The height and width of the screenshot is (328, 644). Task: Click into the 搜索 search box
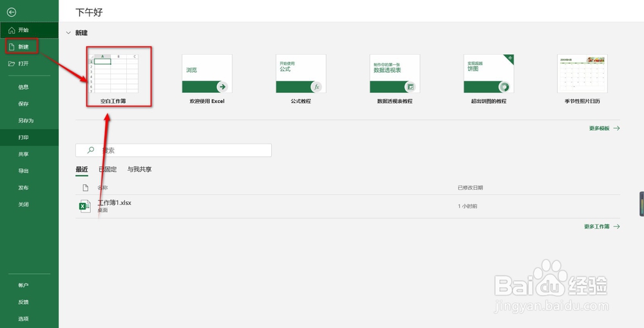click(173, 150)
